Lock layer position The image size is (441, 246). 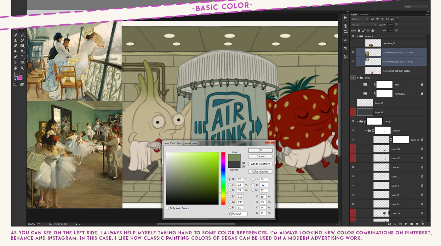click(x=368, y=30)
